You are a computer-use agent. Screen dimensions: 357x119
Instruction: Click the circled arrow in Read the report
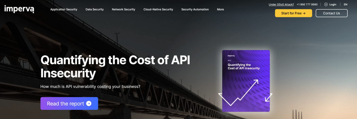[88, 103]
